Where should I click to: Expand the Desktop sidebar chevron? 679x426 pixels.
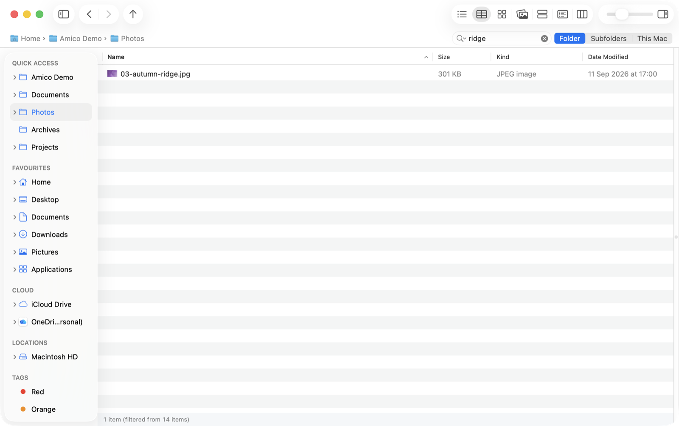[15, 200]
